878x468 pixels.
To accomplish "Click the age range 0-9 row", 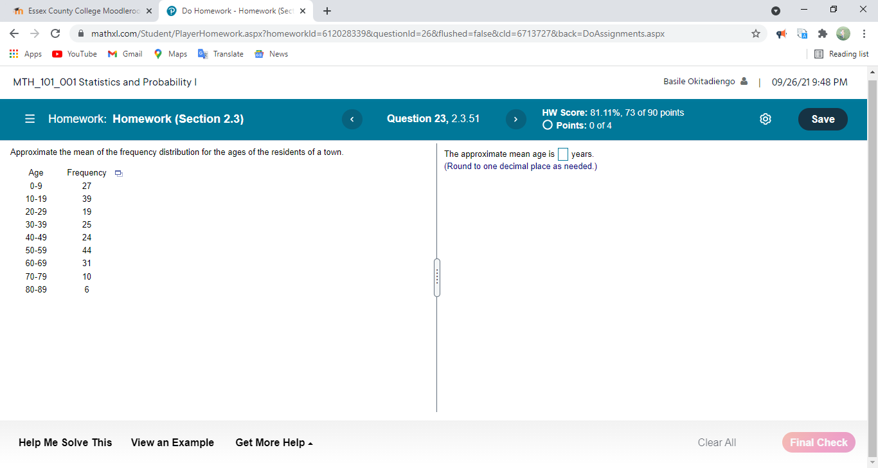I will click(x=36, y=186).
